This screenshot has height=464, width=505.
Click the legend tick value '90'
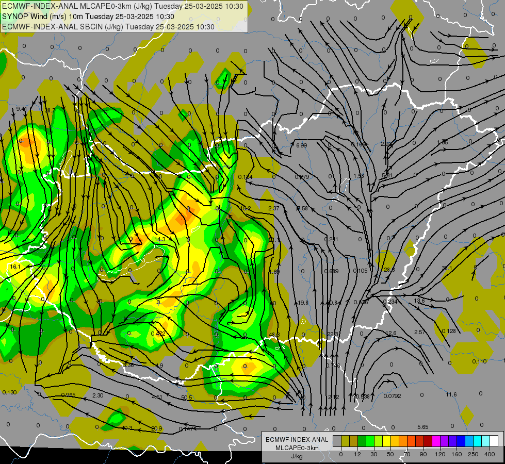(x=423, y=454)
